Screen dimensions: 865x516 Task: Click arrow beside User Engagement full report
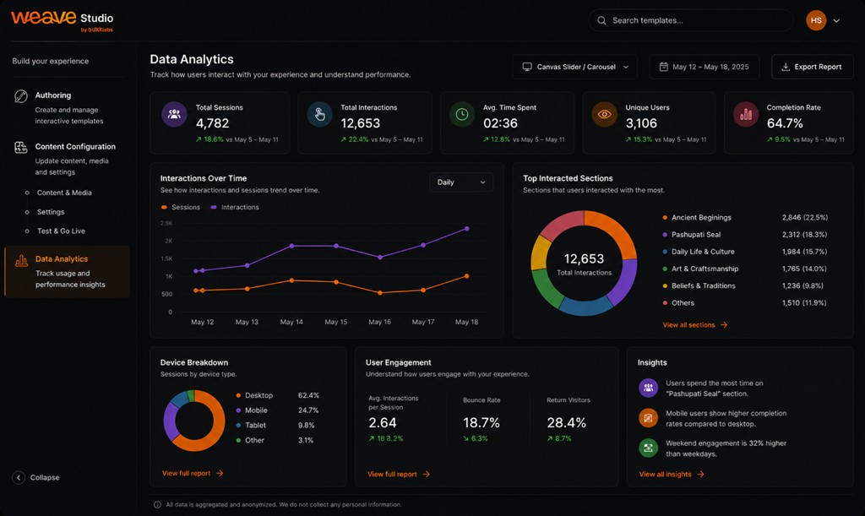tap(426, 474)
